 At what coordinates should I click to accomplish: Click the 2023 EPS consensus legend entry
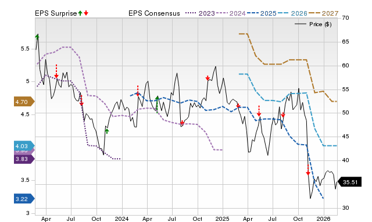click(200, 13)
